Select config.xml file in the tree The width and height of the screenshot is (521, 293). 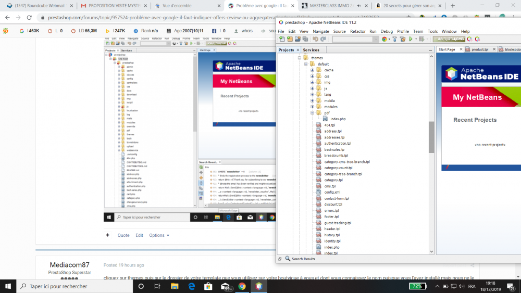(x=332, y=192)
